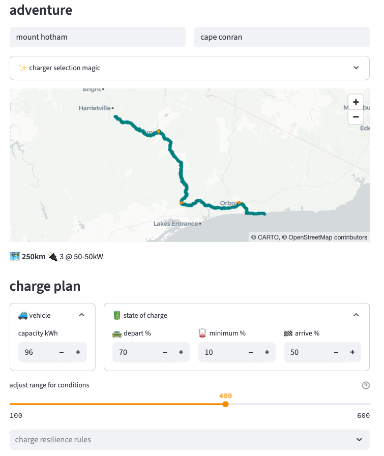Increase arrive % with plus button

(x=352, y=352)
